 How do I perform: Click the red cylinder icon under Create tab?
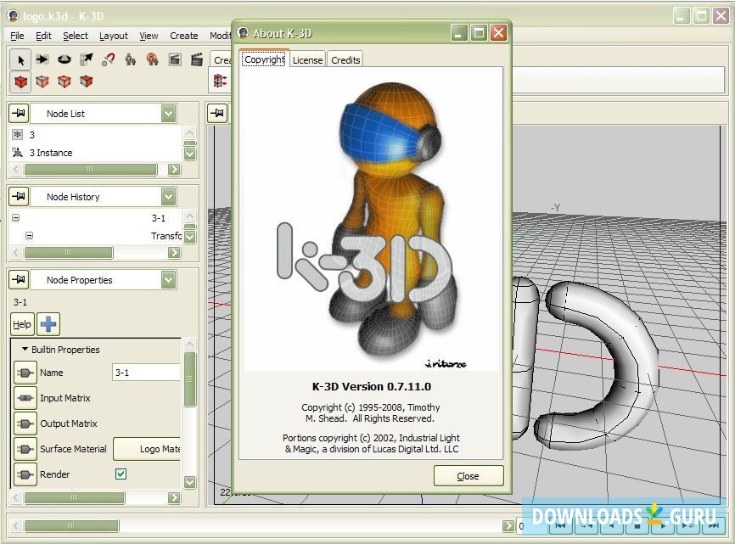[220, 81]
